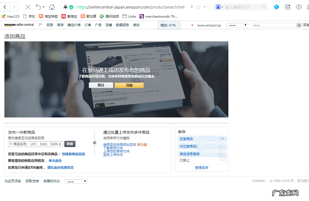Screen dimensions: 309x201
Task: Click the 开始 button on the banner
Action: point(129,85)
